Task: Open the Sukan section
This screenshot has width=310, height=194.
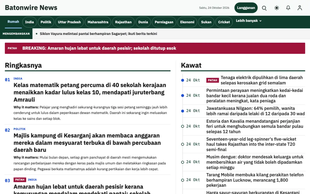Action: (x=206, y=22)
